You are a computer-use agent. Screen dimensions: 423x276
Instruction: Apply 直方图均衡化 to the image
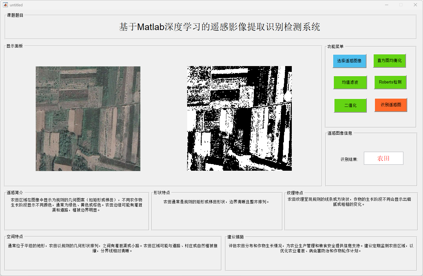click(389, 60)
